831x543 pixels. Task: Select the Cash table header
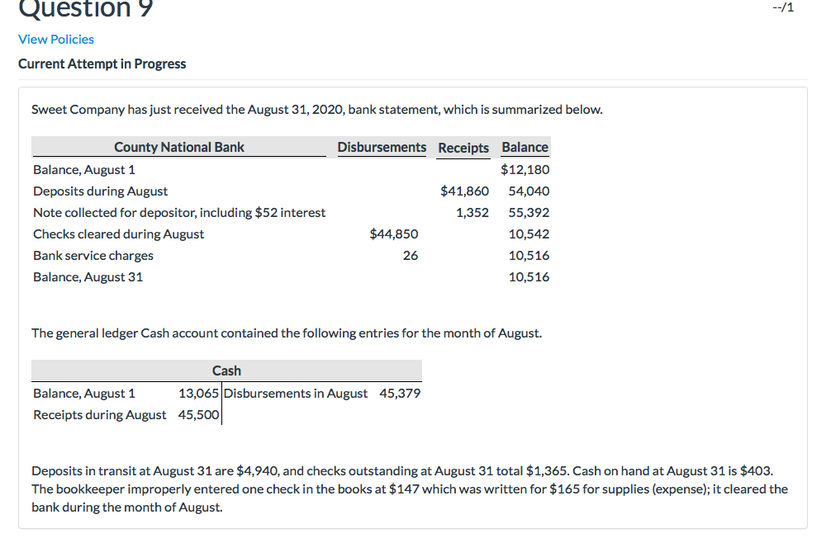pyautogui.click(x=226, y=370)
